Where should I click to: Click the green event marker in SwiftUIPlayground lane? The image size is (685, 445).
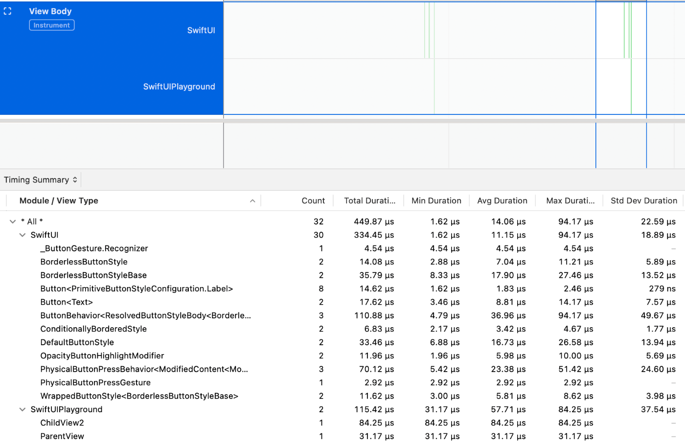631,87
